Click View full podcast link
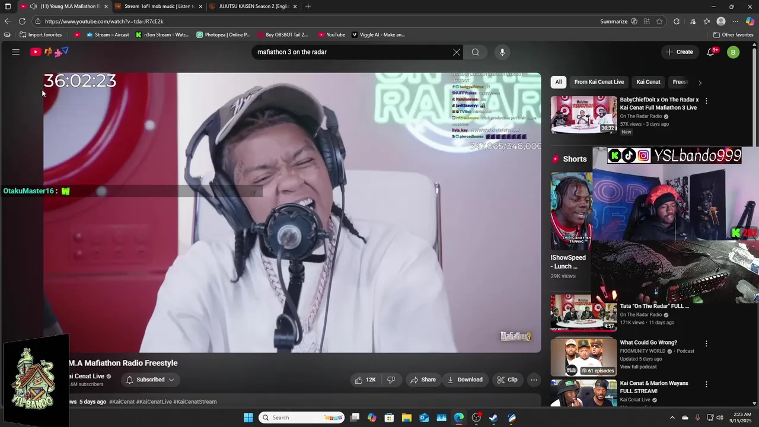 638,367
